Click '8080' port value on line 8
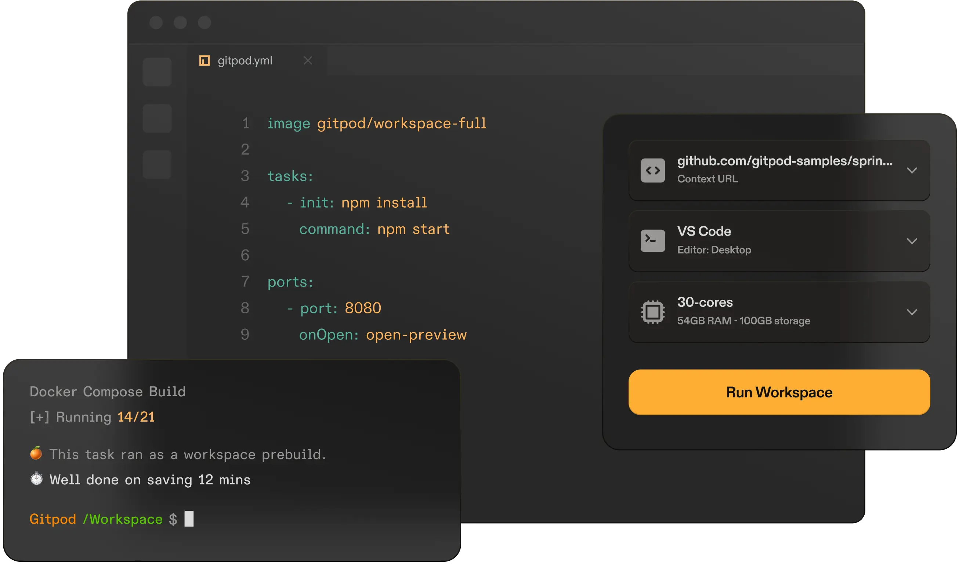Screen dimensions: 959x564 tap(363, 309)
